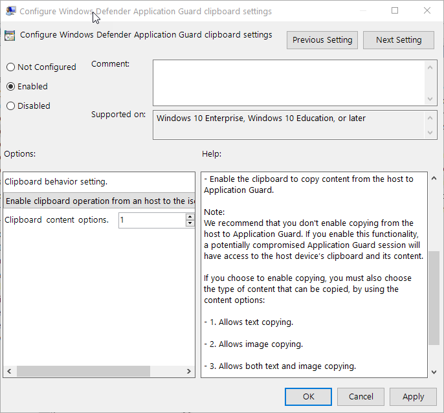444x413 pixels.
Task: Click the Supported on text field
Action: pos(288,125)
